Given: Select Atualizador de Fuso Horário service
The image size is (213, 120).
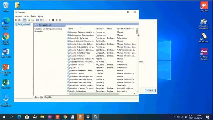Looking at the screenshot, I should [102, 85].
